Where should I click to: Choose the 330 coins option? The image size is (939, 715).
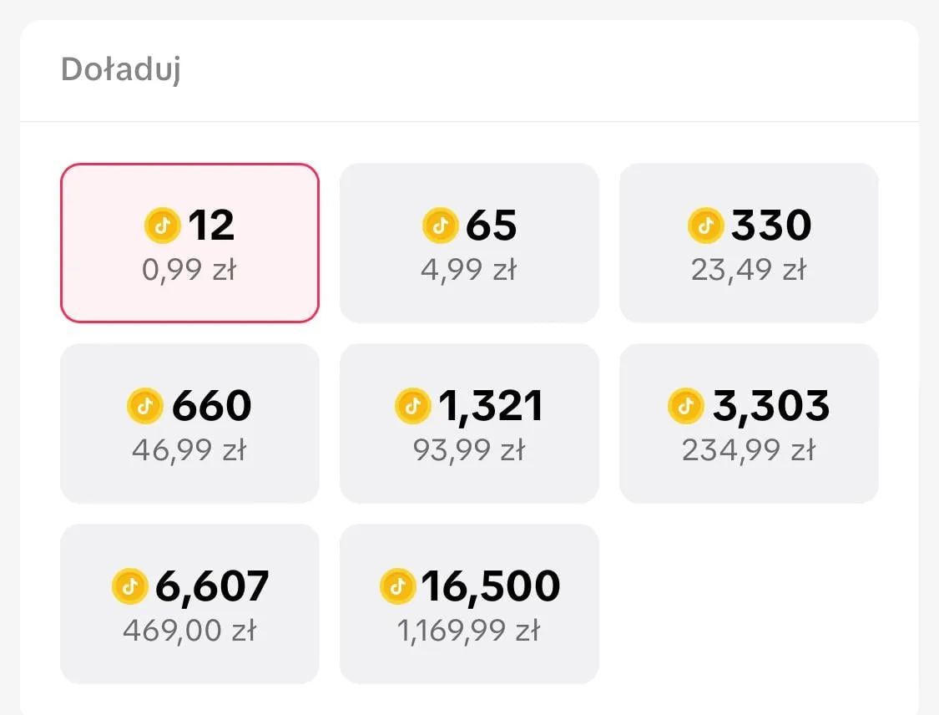(x=749, y=243)
